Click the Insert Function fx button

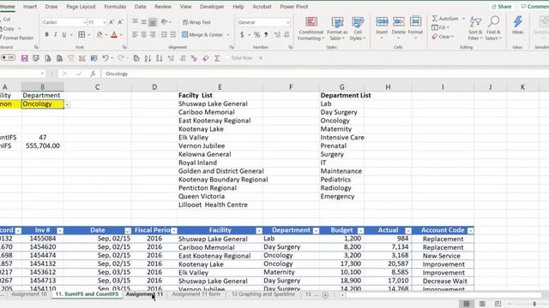coord(93,74)
